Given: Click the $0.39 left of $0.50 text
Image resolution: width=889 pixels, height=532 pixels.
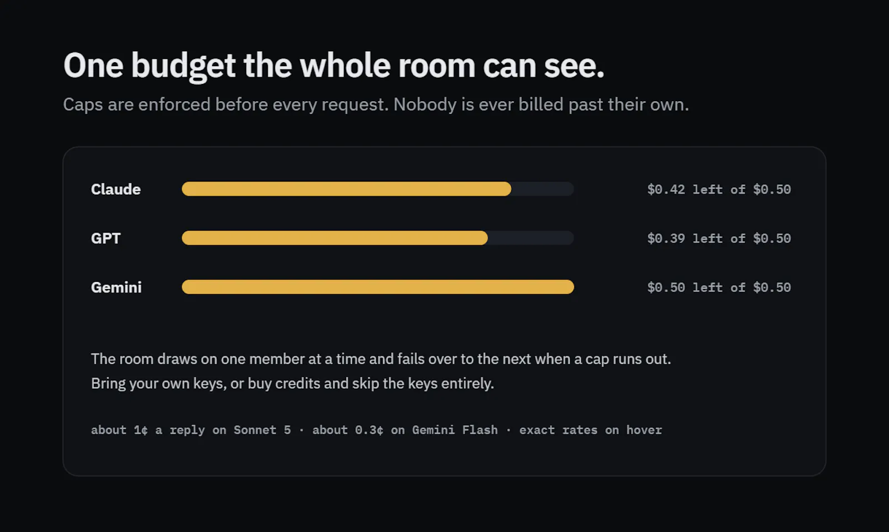Looking at the screenshot, I should 719,238.
